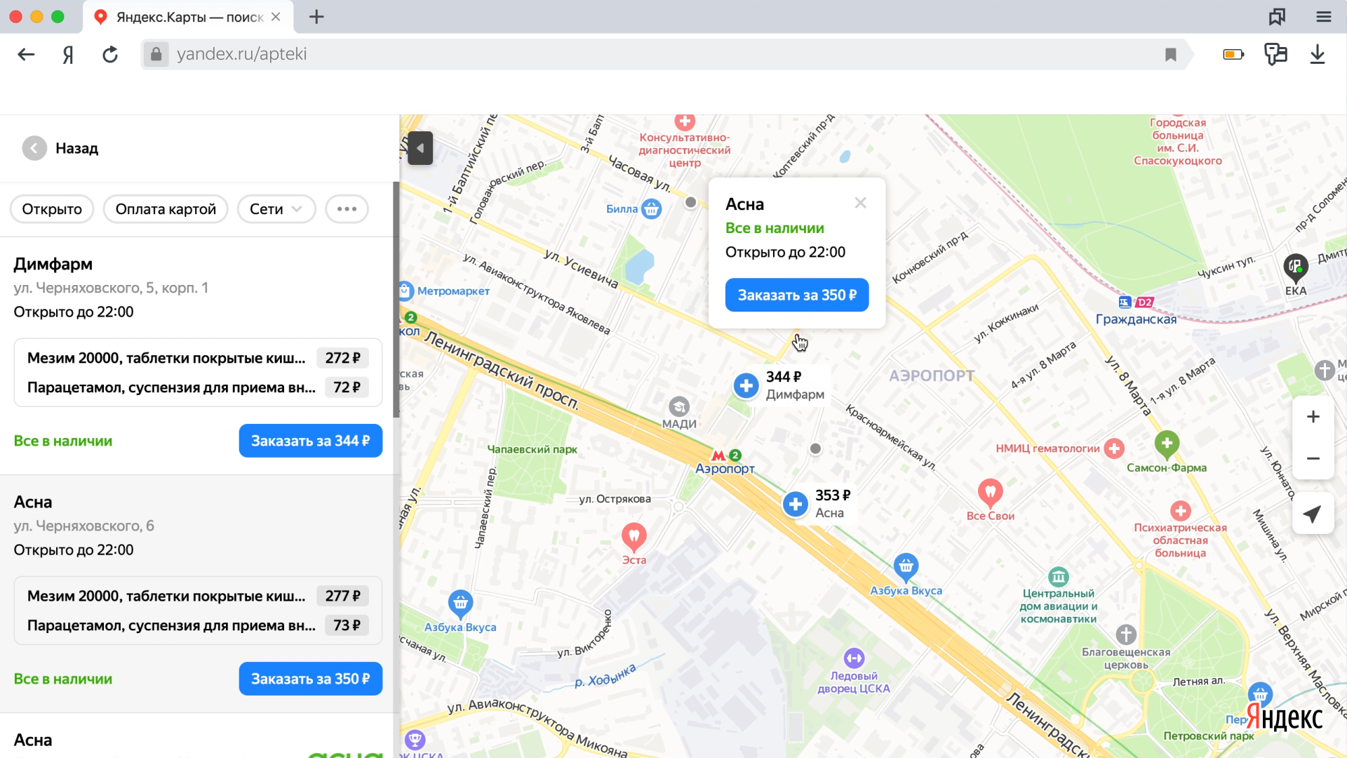The image size is (1347, 758).
Task: Click the ЕКА marker
Action: [x=1296, y=267]
